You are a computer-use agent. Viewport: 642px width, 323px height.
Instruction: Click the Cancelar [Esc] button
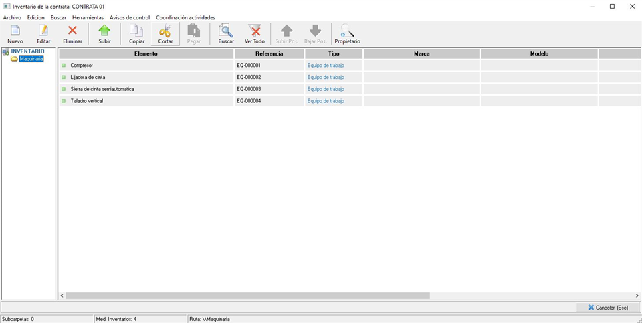tap(607, 308)
